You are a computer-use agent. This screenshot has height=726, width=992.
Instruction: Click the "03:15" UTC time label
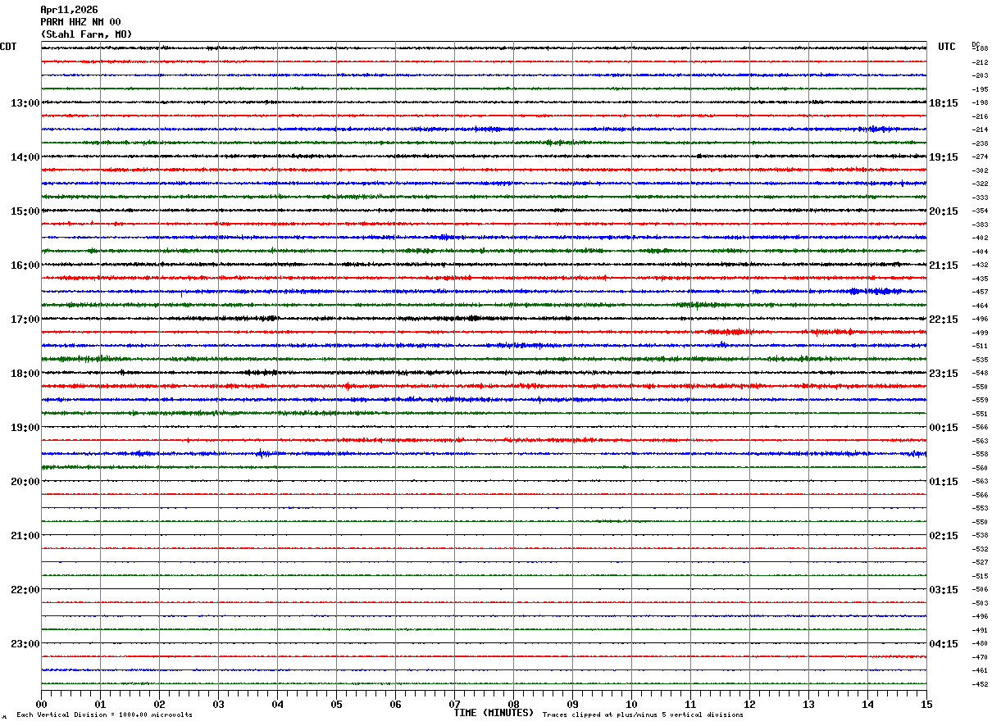pos(944,590)
